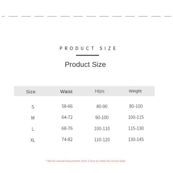This screenshot has height=173, width=173.
Task: Click weight value 130-145
Action: pyautogui.click(x=136, y=139)
